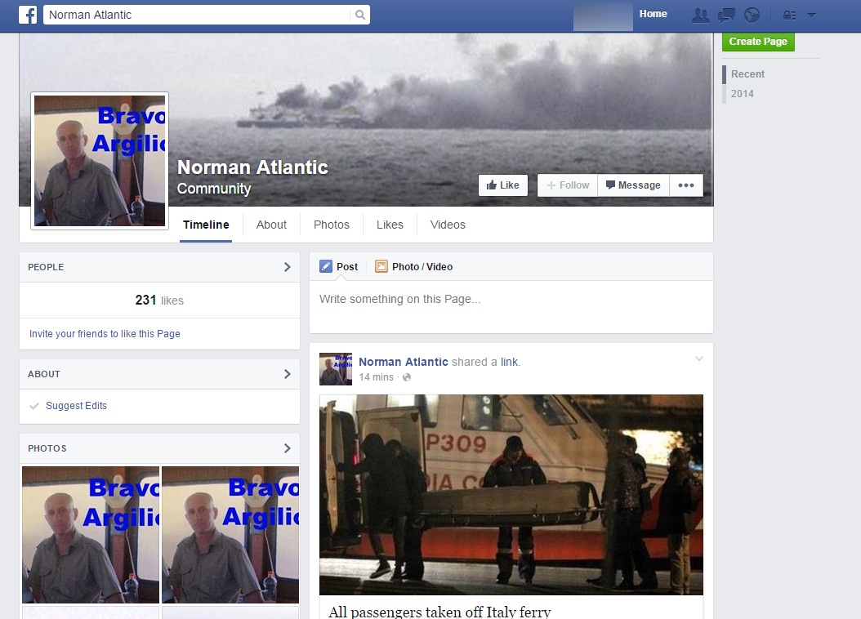Expand the PHOTOS section chevron

pyautogui.click(x=288, y=448)
